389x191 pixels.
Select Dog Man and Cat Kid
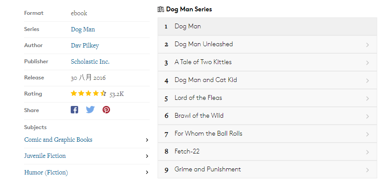pyautogui.click(x=206, y=80)
